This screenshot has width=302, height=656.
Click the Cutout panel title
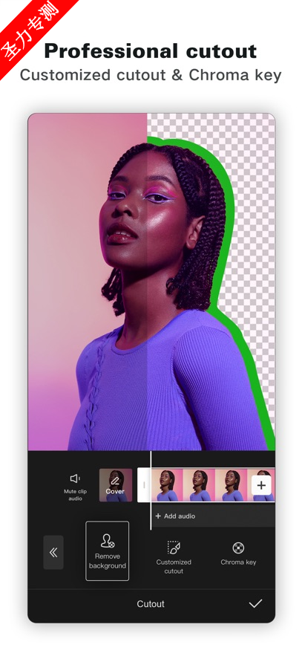click(x=151, y=604)
